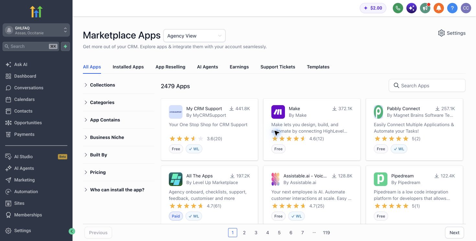Click the Make app logo icon
The width and height of the screenshot is (476, 241).
(x=278, y=112)
